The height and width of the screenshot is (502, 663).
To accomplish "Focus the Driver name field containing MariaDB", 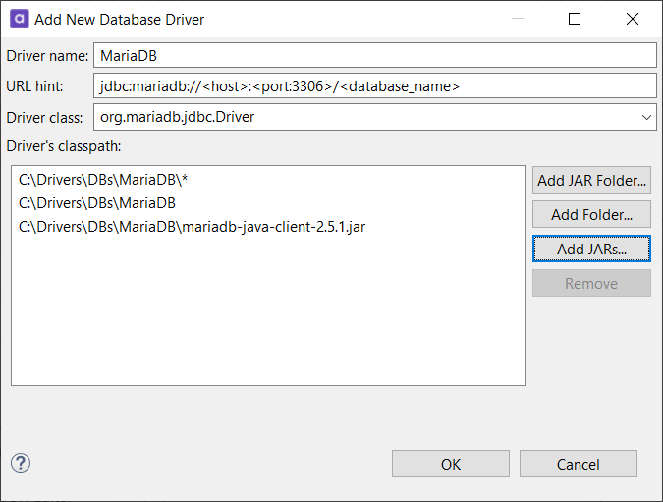I will (373, 55).
